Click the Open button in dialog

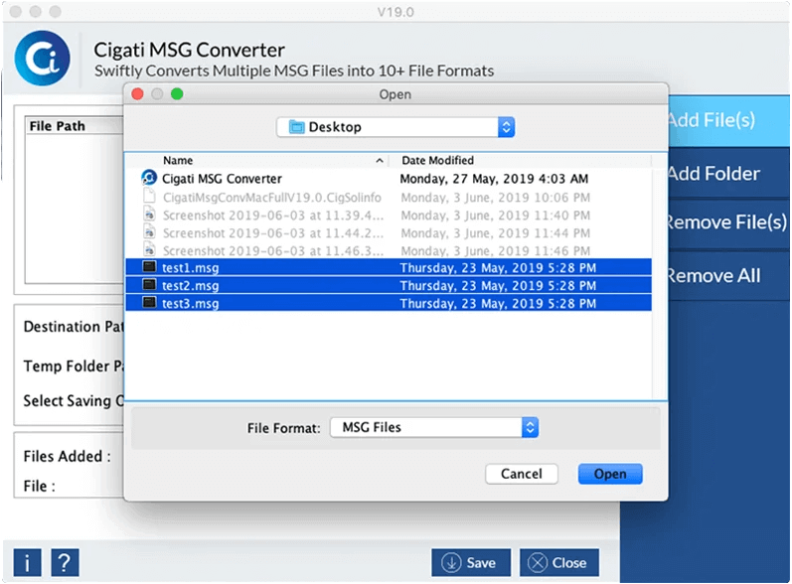pyautogui.click(x=610, y=474)
